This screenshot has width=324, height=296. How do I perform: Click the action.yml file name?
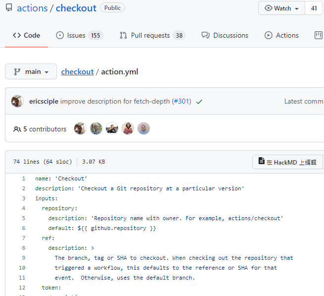tap(119, 72)
